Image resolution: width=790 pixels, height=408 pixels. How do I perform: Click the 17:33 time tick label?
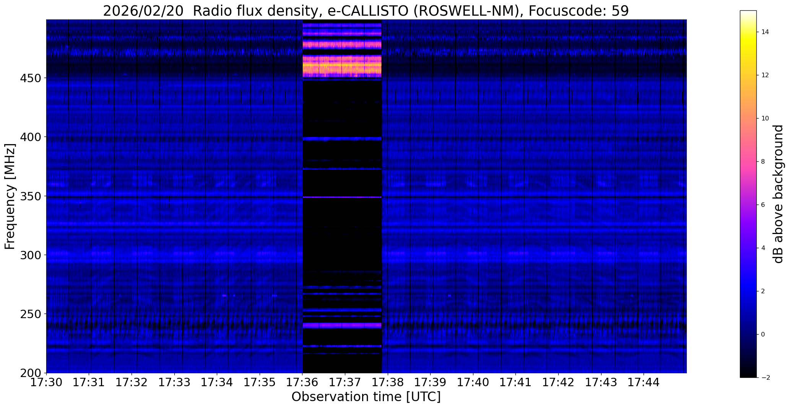click(x=174, y=382)
